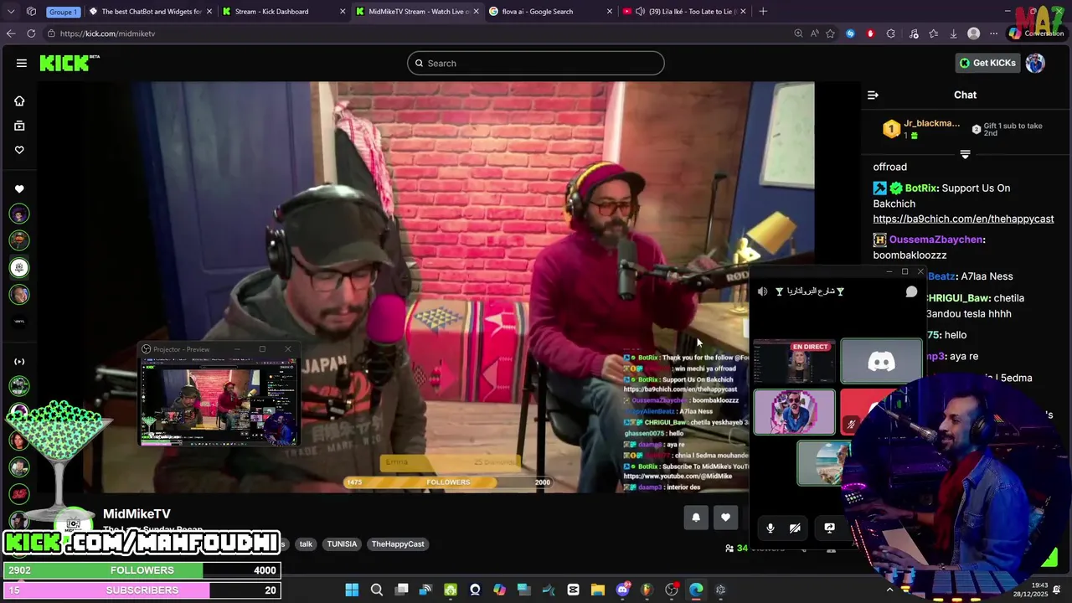Open the chat bubble in Discord popup
Viewport: 1072px width, 603px height.
pyautogui.click(x=911, y=291)
